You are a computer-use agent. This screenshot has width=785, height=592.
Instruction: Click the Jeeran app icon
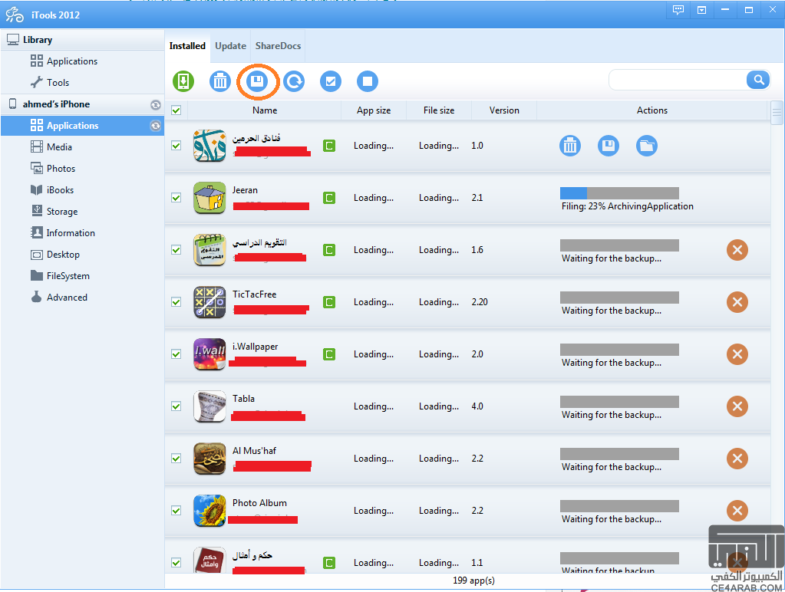pyautogui.click(x=209, y=198)
